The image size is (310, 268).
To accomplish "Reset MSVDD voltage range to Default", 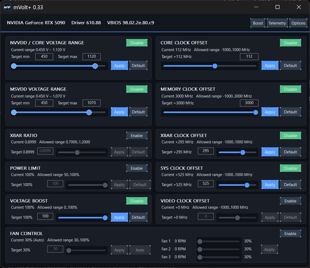I will (138, 112).
